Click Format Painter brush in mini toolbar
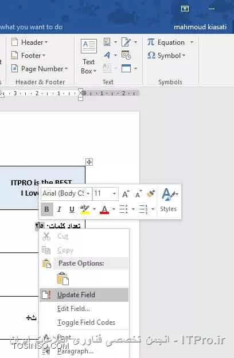 151,193
